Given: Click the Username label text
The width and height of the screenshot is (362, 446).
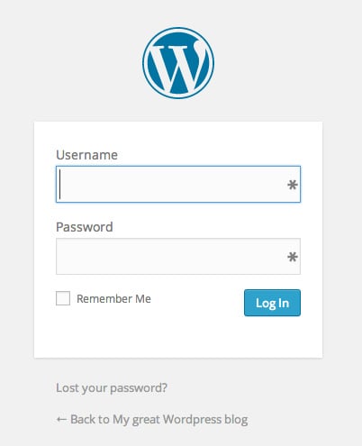Looking at the screenshot, I should [x=86, y=155].
